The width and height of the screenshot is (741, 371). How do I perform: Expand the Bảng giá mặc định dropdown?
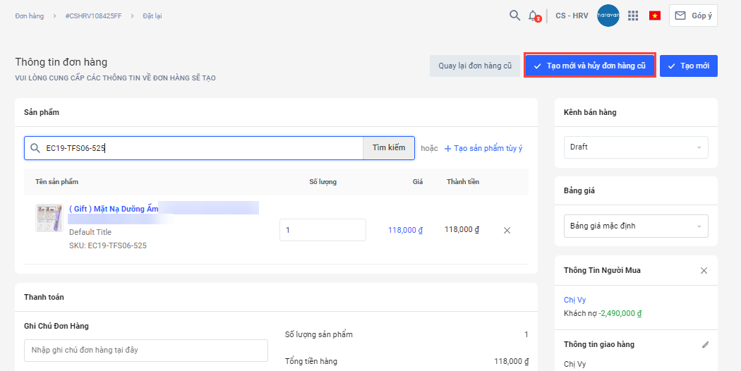(x=636, y=226)
